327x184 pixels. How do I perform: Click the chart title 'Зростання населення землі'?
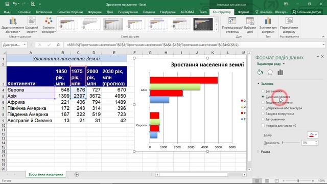coord(207,65)
